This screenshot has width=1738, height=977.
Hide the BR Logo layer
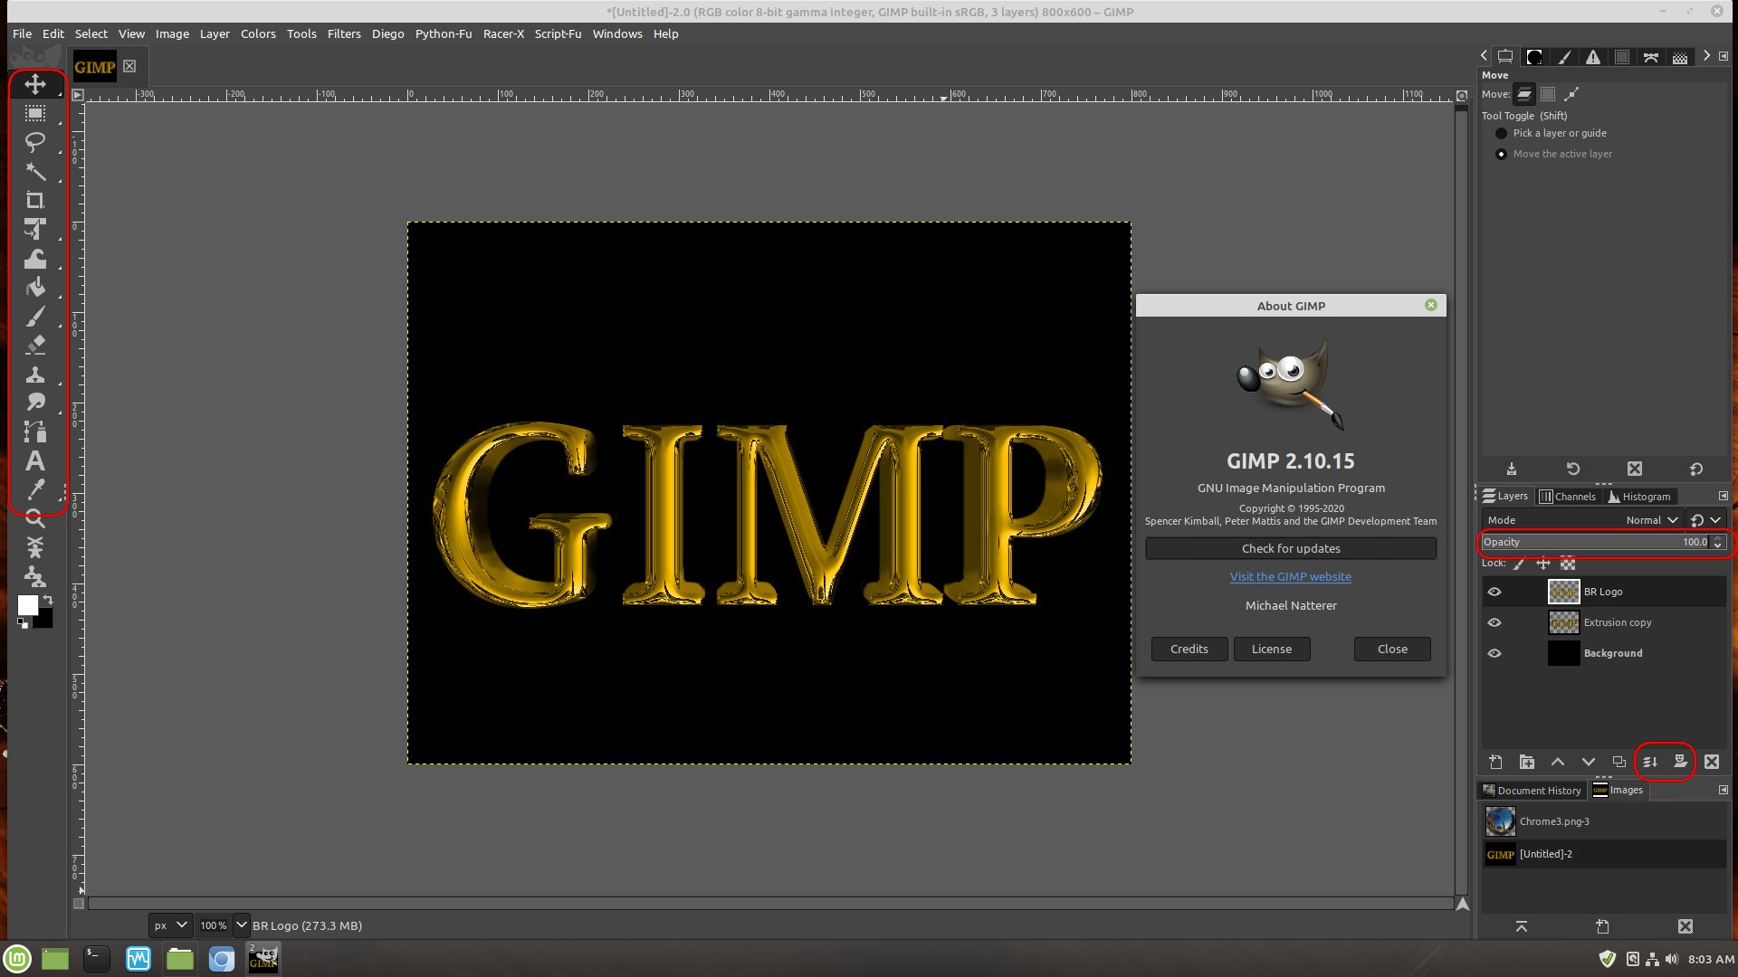pyautogui.click(x=1494, y=592)
